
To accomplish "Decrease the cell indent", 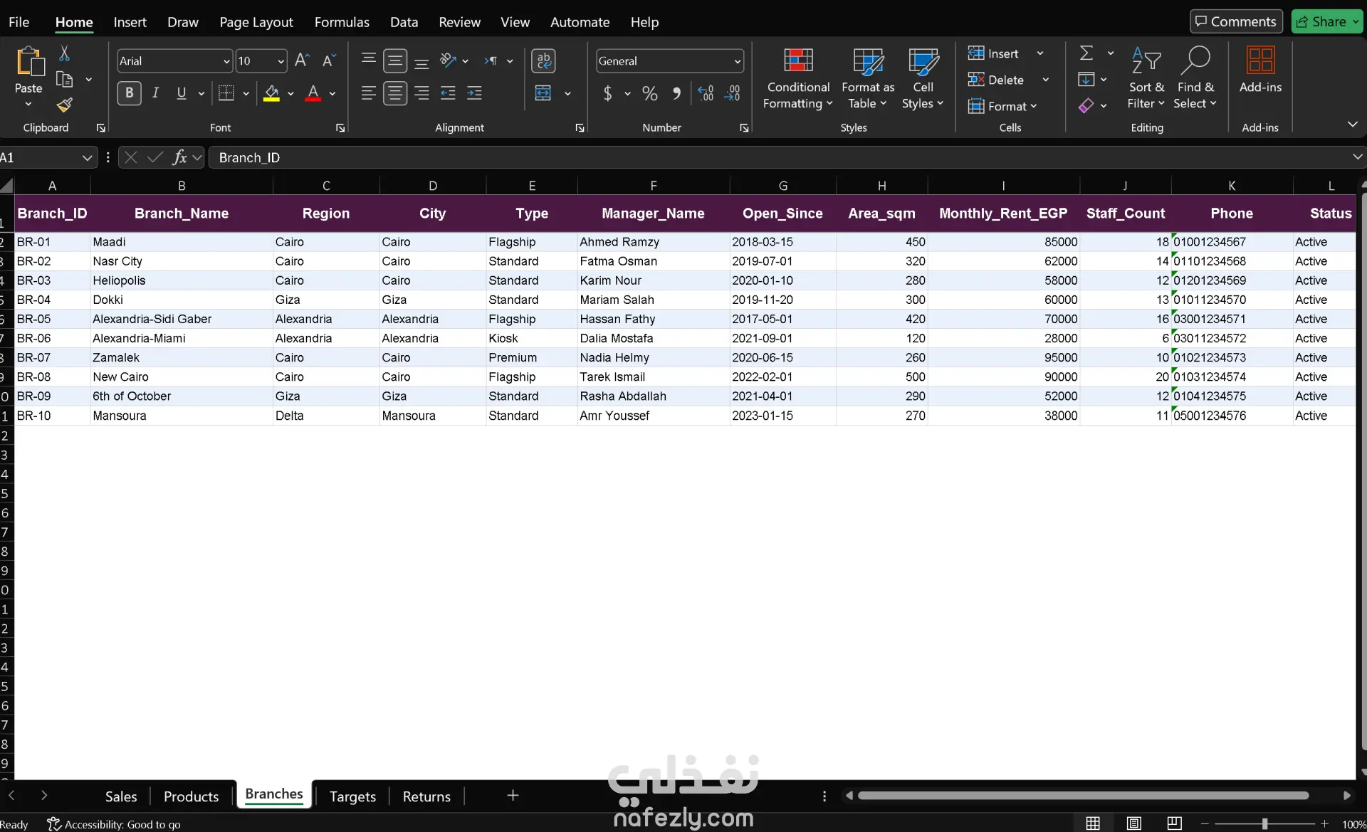I will (x=448, y=93).
